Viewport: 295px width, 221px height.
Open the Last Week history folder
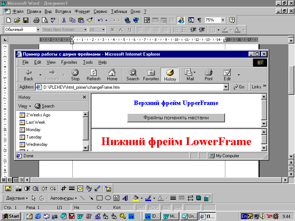pyautogui.click(x=32, y=122)
